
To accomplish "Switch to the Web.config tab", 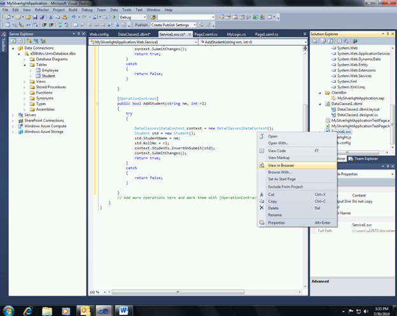I will click(99, 34).
